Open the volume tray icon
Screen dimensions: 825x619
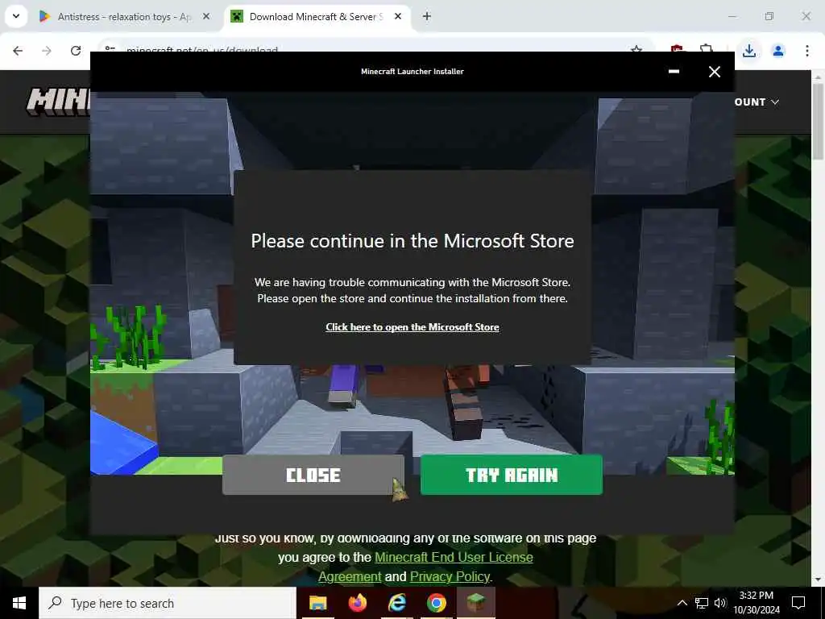[x=720, y=603]
